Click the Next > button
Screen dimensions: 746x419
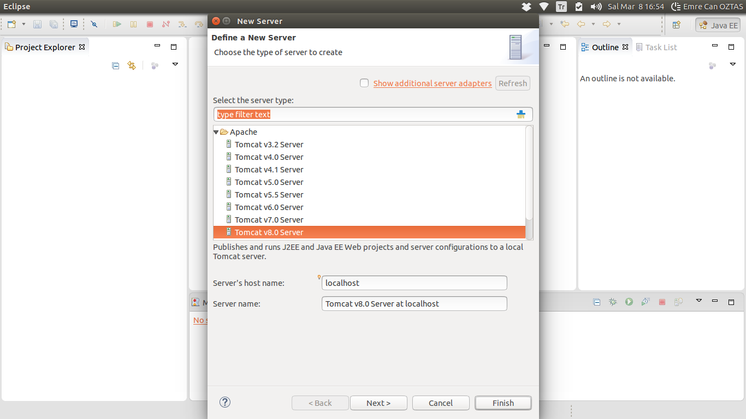coord(378,403)
